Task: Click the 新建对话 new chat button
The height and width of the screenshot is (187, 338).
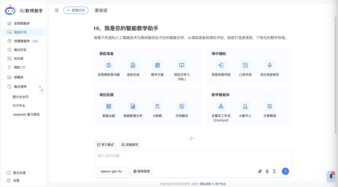Action: (76, 10)
